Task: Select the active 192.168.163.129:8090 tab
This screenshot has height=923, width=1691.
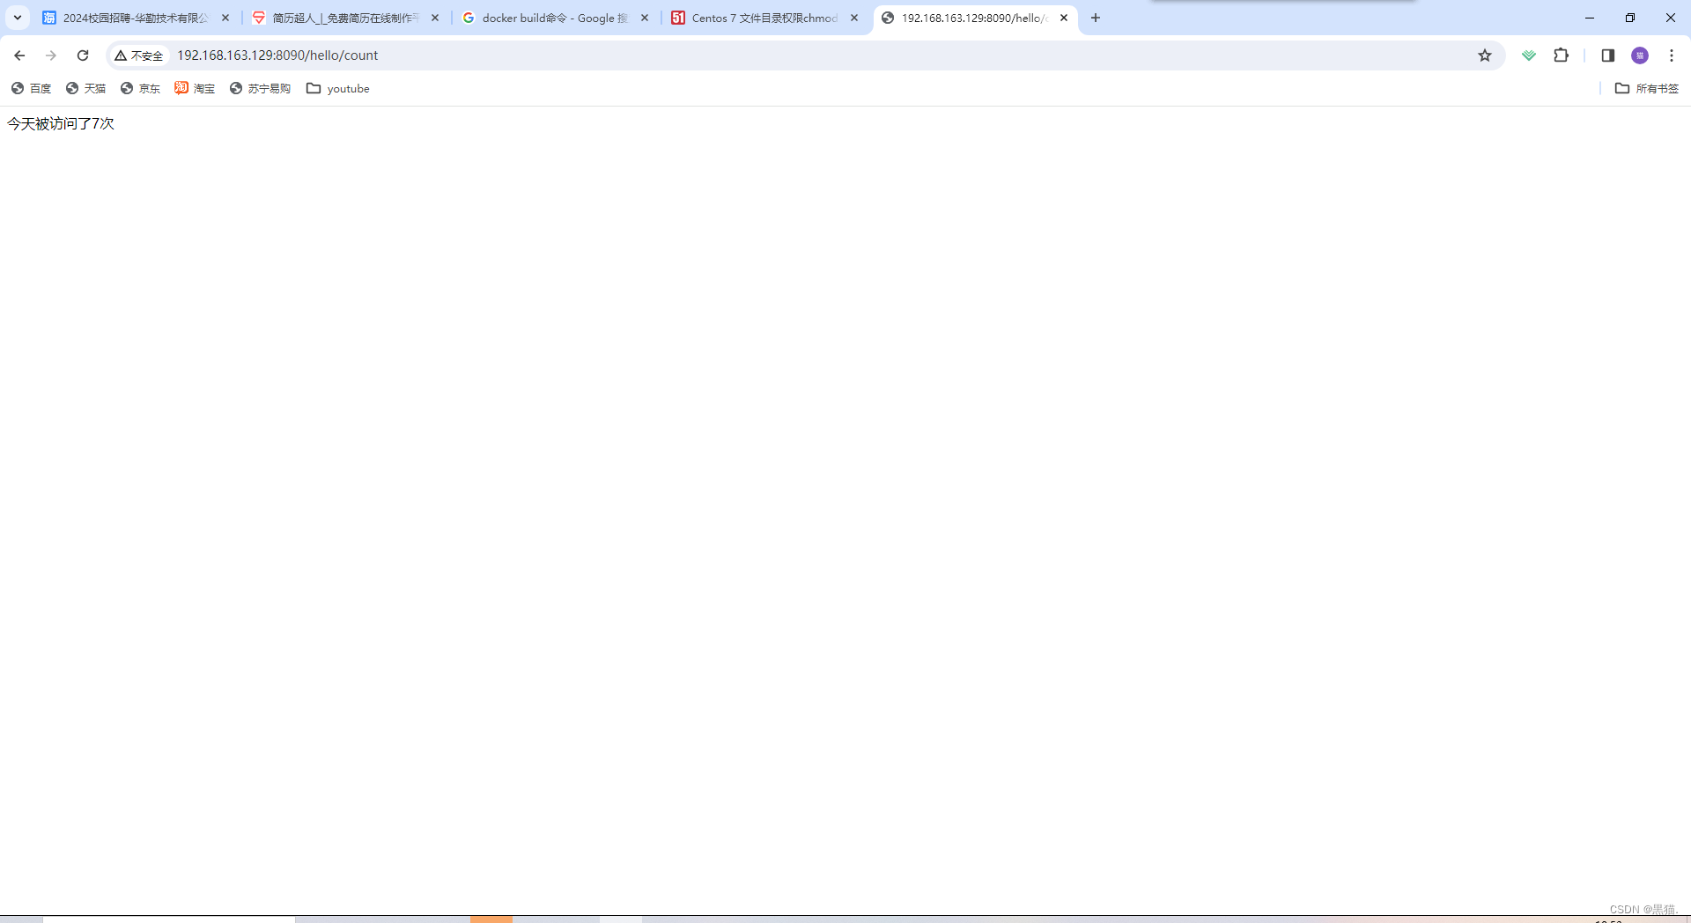Action: pyautogui.click(x=975, y=18)
